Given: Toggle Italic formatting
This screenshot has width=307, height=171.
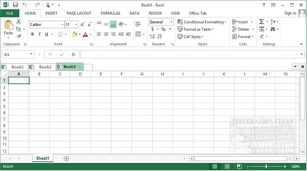Looking at the screenshot, I should click(40, 34).
